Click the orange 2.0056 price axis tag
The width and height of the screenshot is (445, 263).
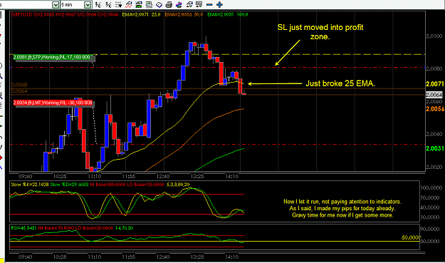435,109
